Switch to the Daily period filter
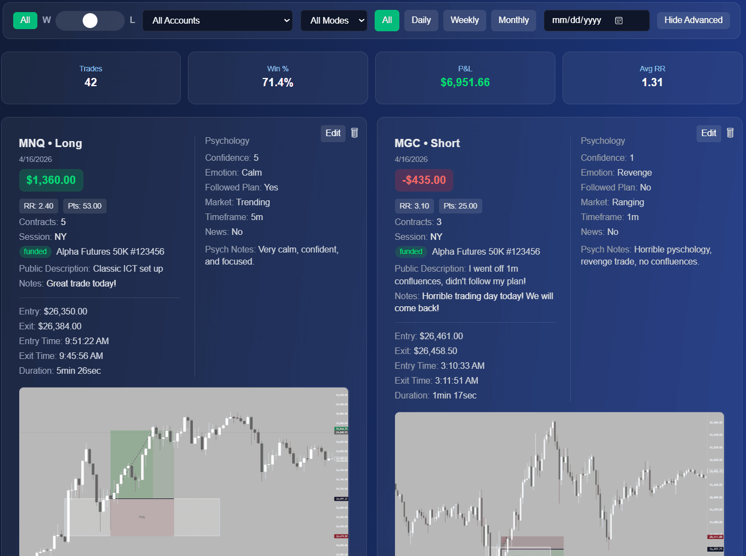This screenshot has width=746, height=556. tap(421, 20)
